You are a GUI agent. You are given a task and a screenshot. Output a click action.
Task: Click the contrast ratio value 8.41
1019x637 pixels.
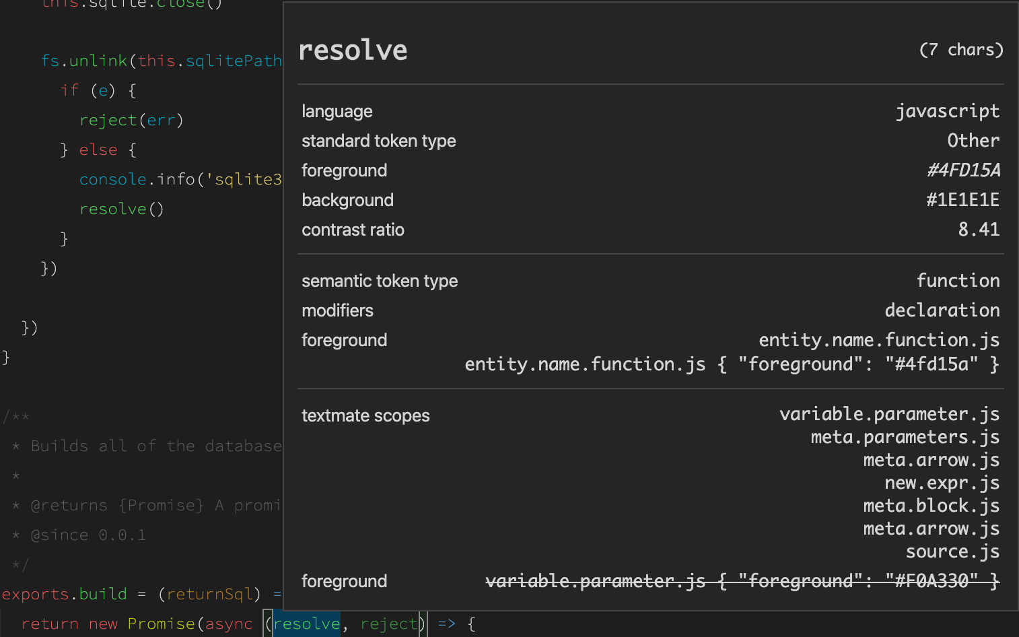[979, 229]
